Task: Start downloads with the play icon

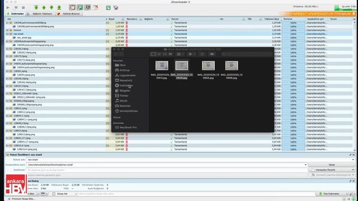Action: click(8, 7)
